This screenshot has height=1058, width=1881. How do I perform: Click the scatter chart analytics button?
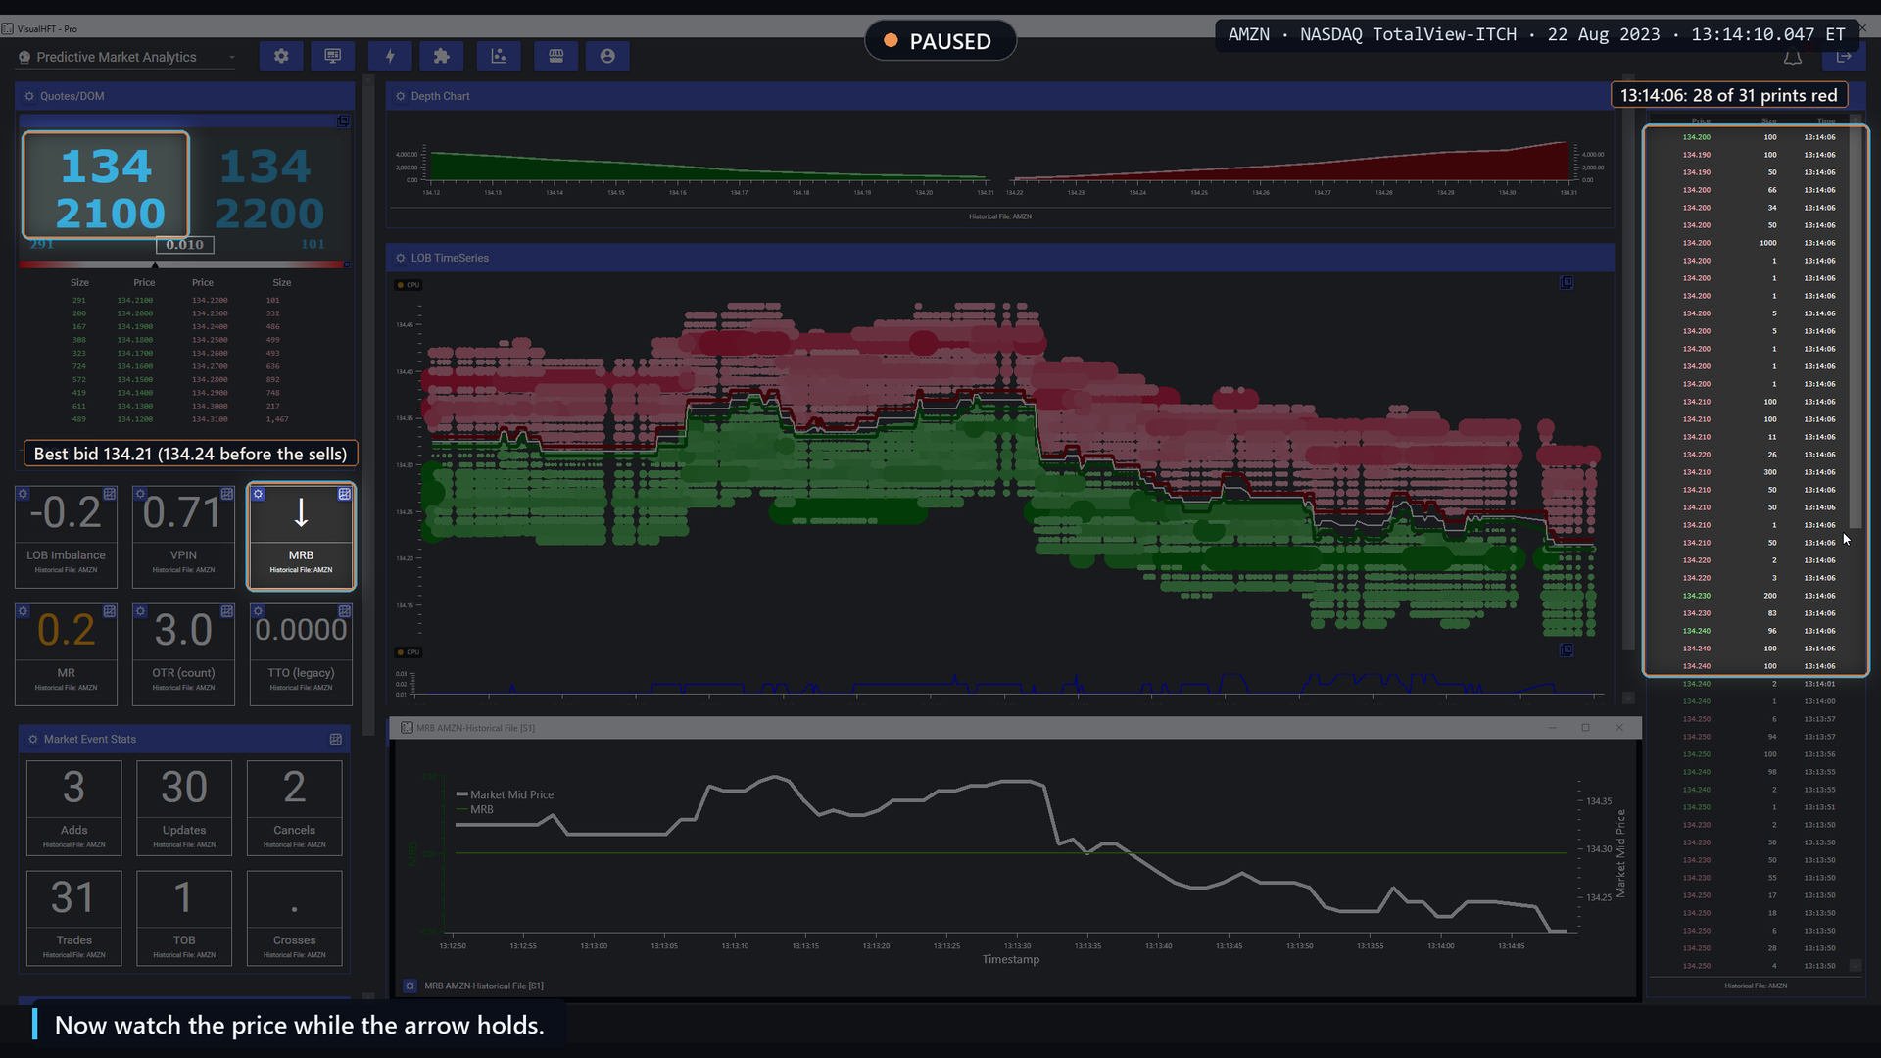click(x=499, y=57)
